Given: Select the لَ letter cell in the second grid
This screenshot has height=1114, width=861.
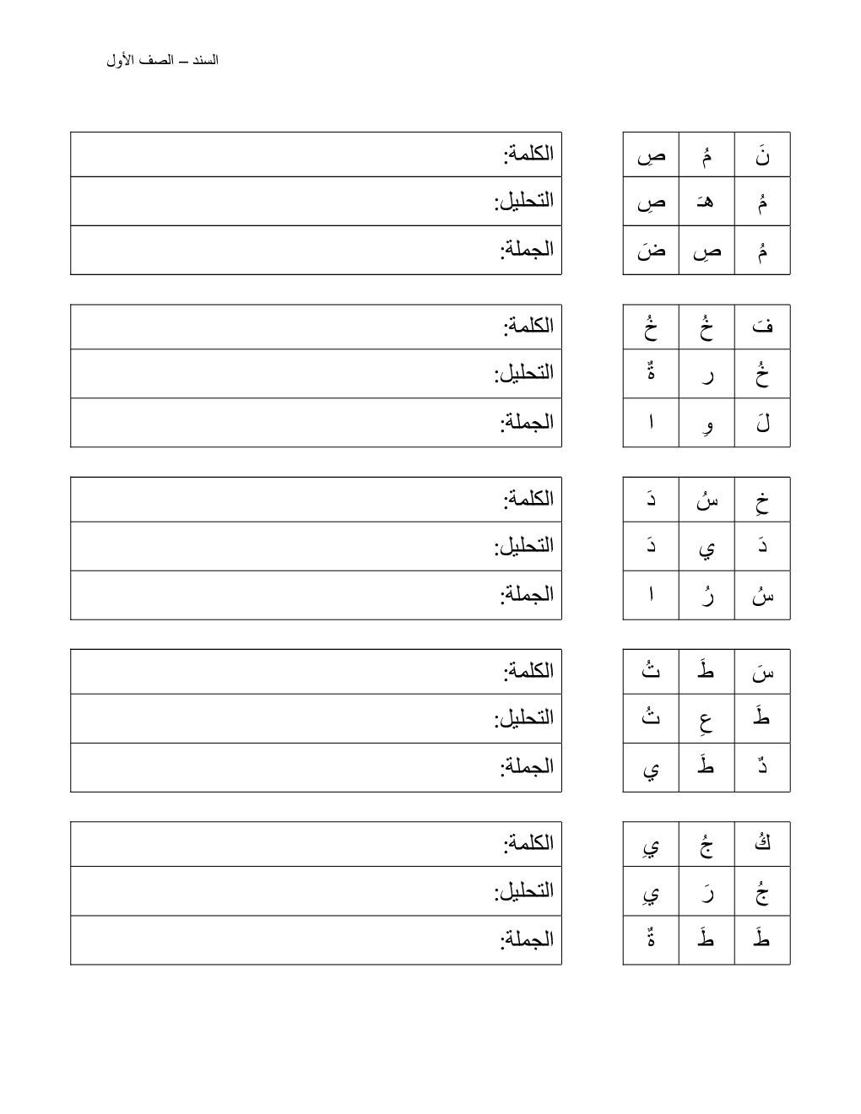Looking at the screenshot, I should click(762, 423).
